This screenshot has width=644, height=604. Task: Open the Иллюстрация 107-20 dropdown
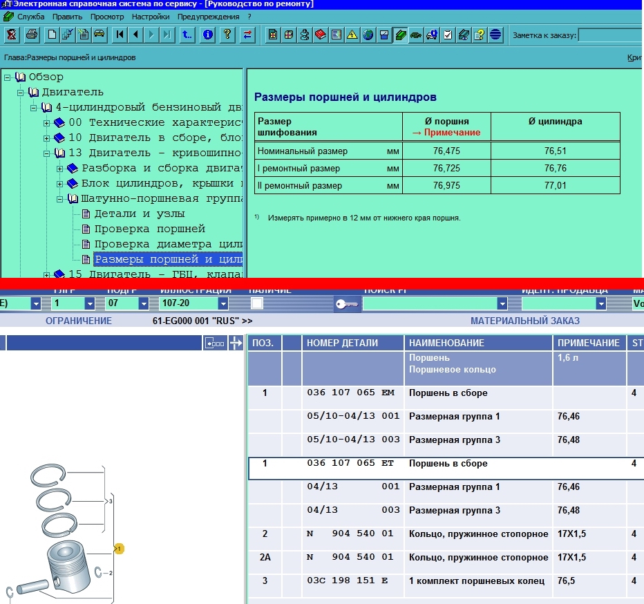tap(222, 303)
